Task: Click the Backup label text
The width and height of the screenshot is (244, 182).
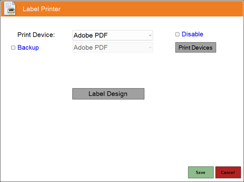Action: [x=28, y=47]
